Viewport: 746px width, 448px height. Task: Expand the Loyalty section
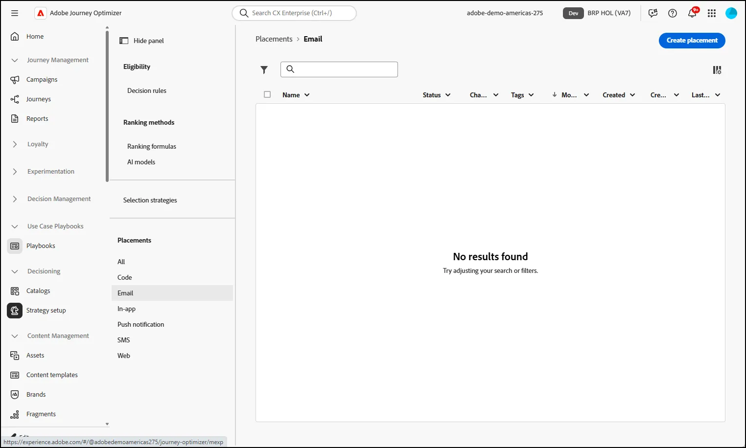[x=15, y=144]
